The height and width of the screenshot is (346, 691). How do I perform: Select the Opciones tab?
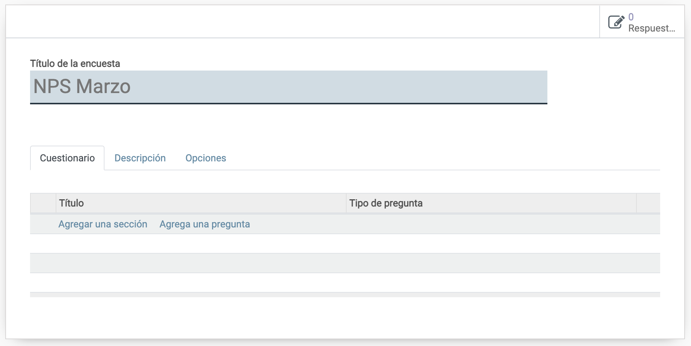coord(206,158)
